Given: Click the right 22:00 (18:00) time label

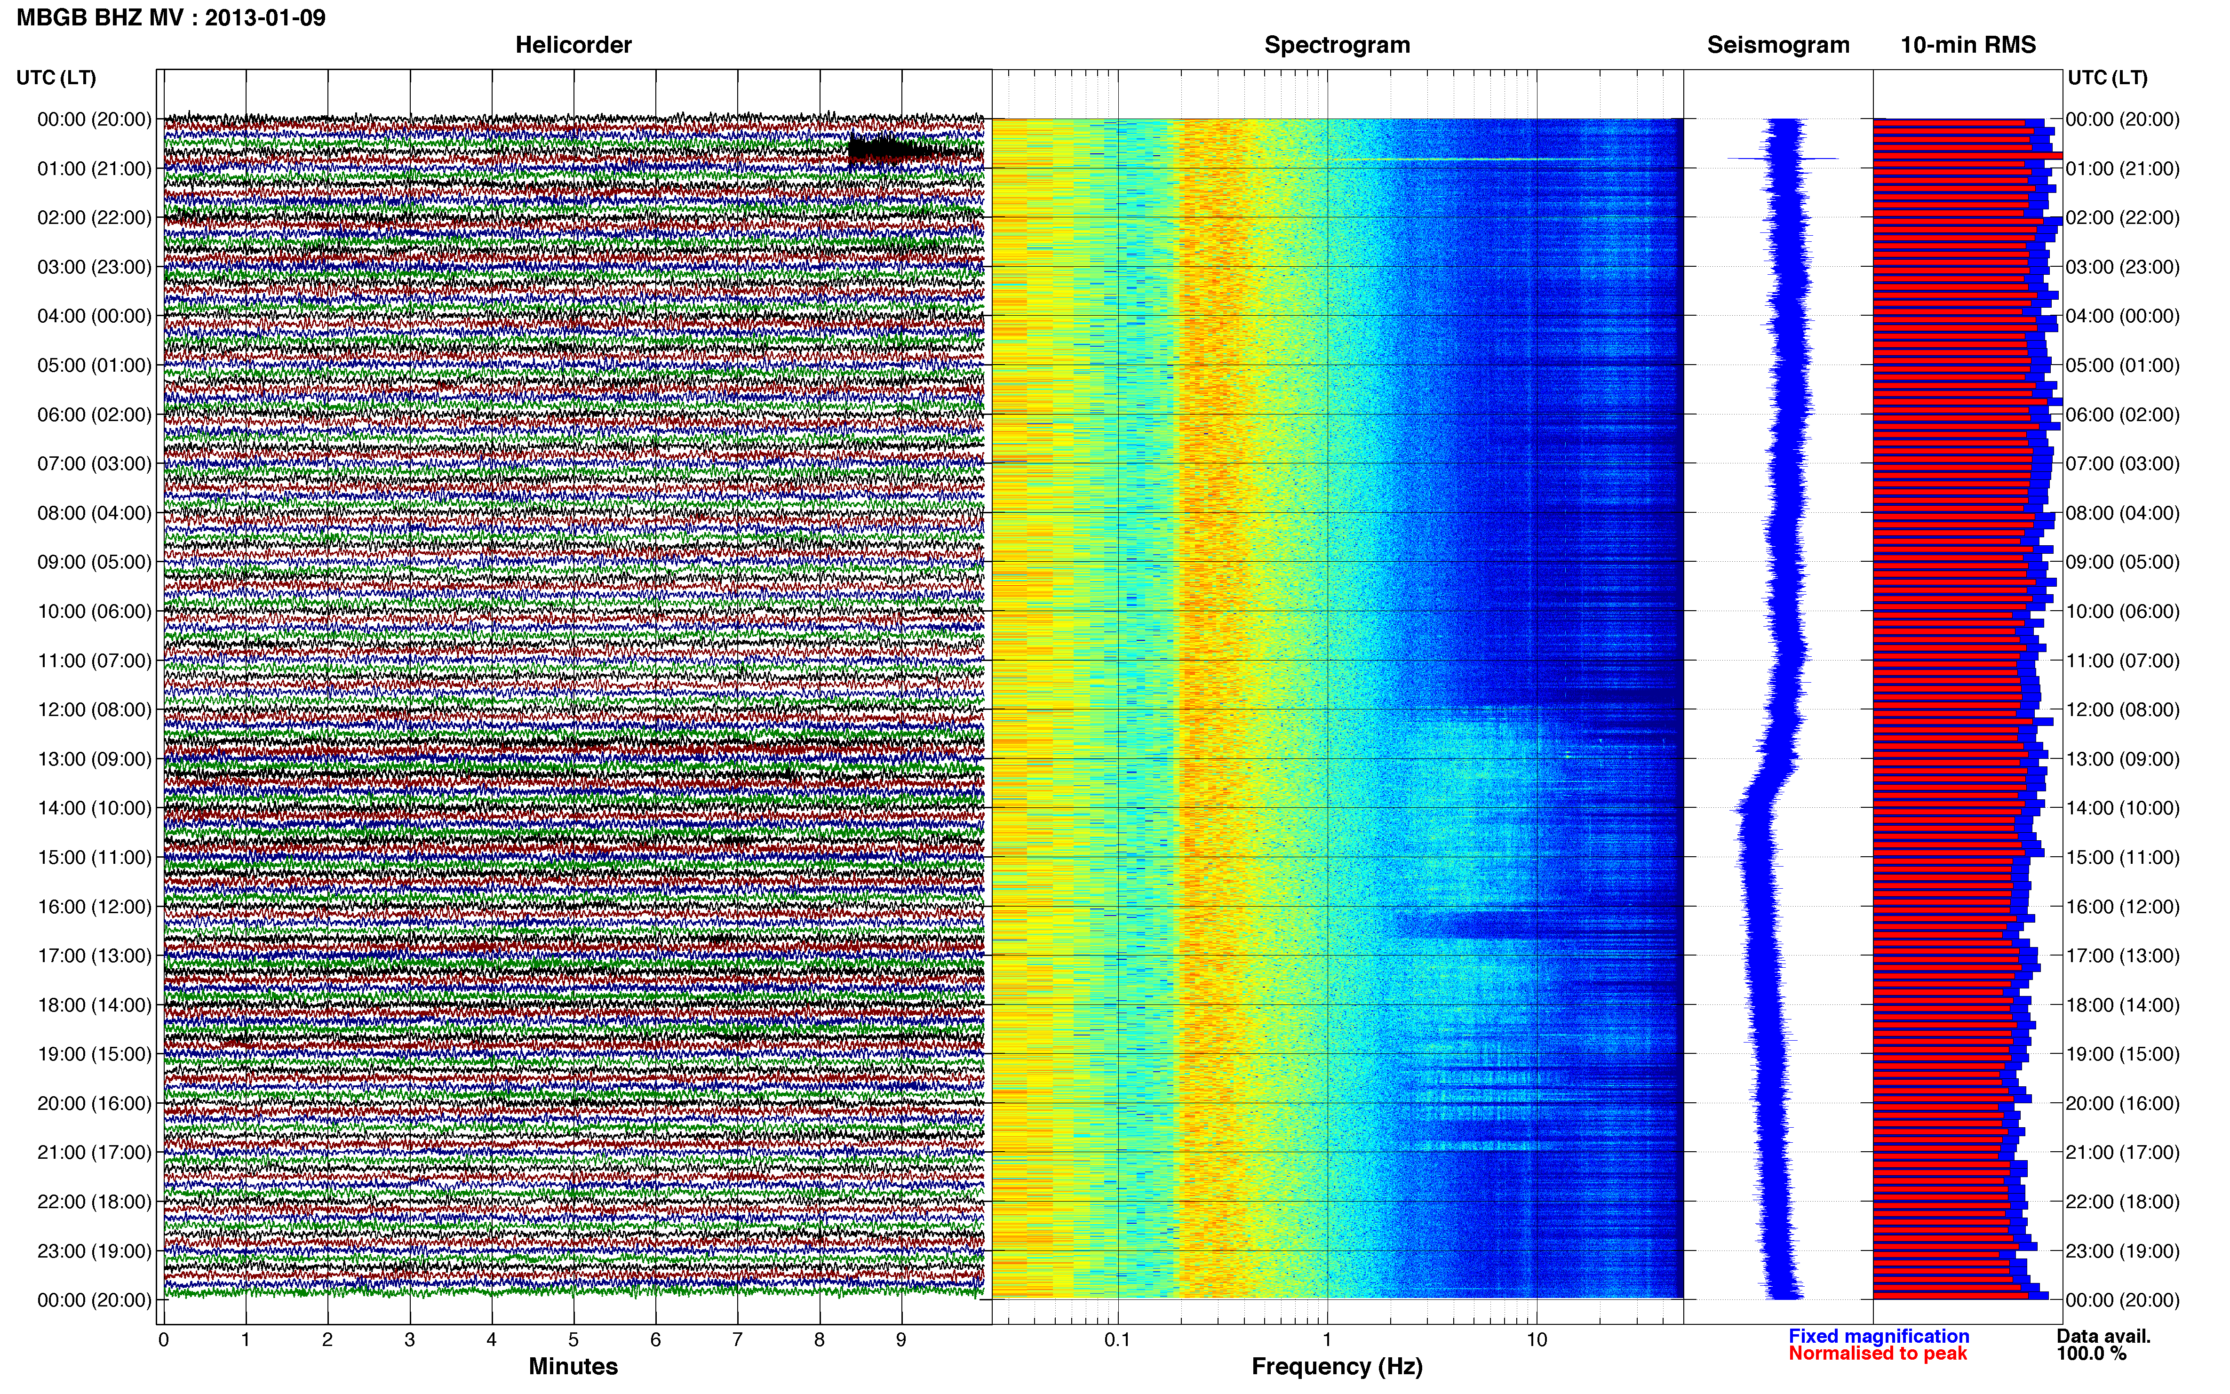Looking at the screenshot, I should (x=2122, y=1202).
